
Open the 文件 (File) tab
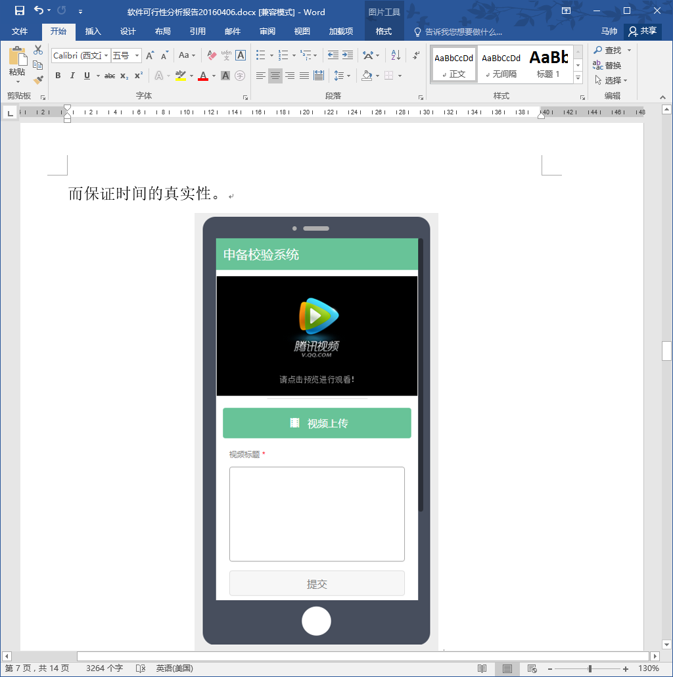pos(20,32)
